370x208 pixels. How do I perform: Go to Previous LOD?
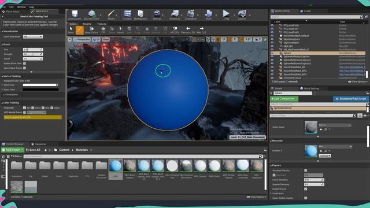tap(188, 30)
